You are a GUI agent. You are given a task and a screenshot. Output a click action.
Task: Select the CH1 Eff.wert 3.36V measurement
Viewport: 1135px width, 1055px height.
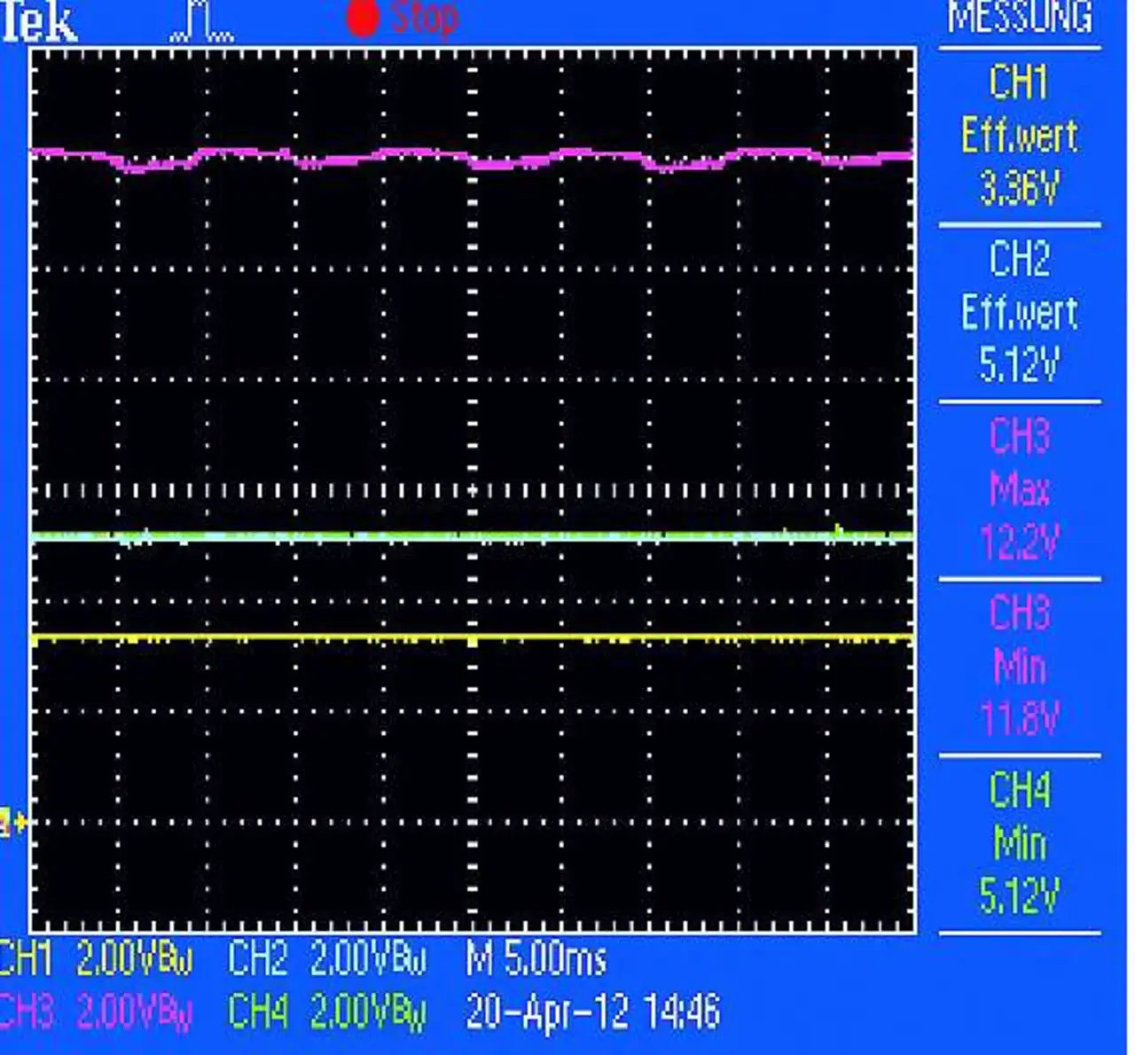coord(1020,135)
